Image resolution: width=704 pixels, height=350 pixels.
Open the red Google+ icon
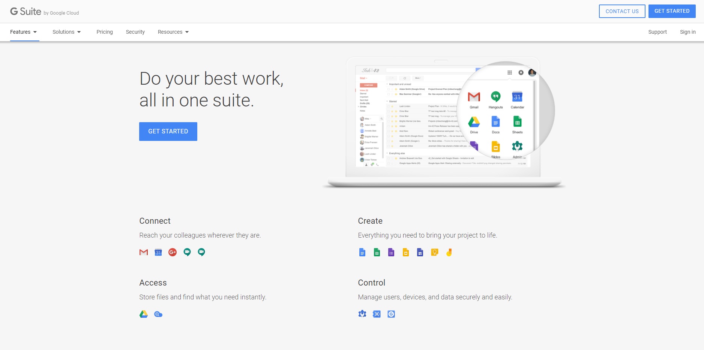(x=173, y=252)
